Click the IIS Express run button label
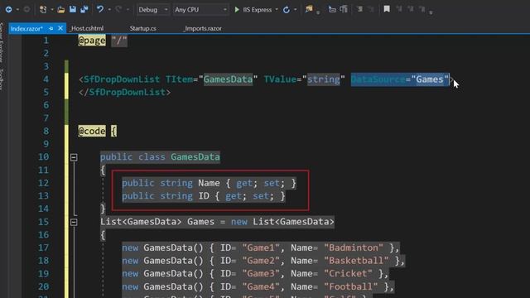530x298 pixels. (x=258, y=9)
